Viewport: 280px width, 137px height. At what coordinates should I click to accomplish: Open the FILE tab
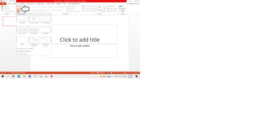click(x=3, y=4)
